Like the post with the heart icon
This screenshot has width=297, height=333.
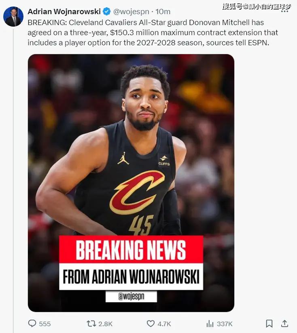pyautogui.click(x=151, y=324)
